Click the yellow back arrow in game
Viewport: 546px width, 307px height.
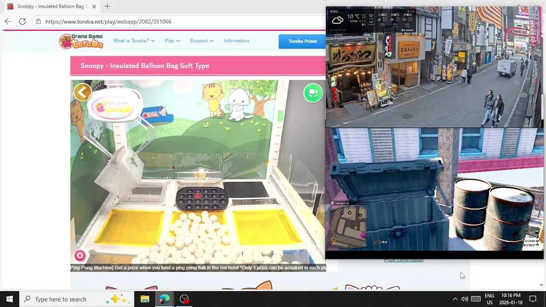click(x=83, y=92)
